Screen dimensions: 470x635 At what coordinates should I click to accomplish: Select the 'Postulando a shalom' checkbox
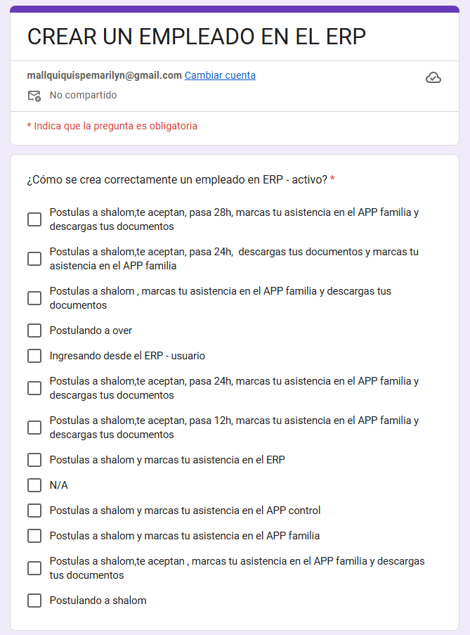34,601
